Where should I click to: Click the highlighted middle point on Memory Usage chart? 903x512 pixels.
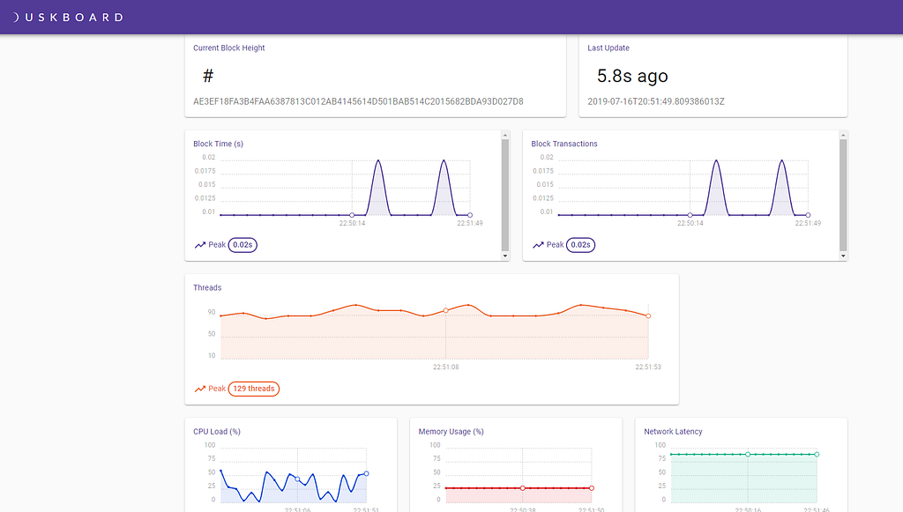click(523, 488)
